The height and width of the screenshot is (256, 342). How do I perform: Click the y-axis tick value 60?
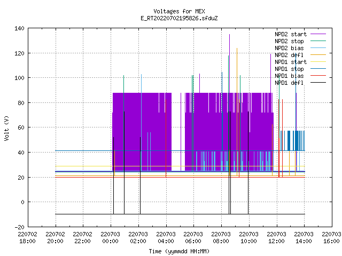(x=21, y=127)
